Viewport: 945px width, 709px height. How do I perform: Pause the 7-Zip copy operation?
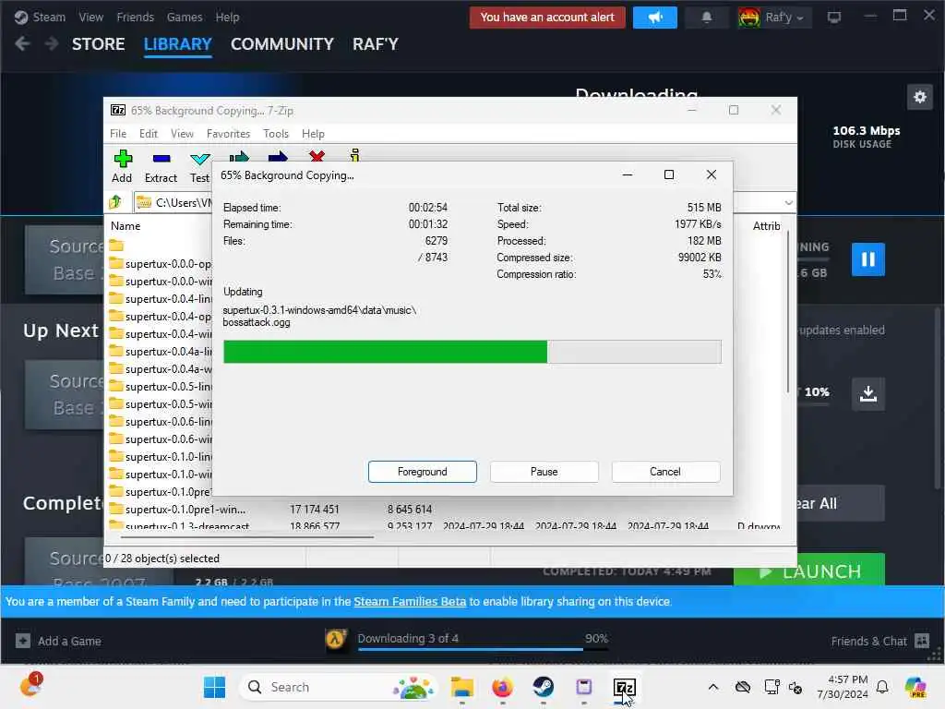point(544,472)
